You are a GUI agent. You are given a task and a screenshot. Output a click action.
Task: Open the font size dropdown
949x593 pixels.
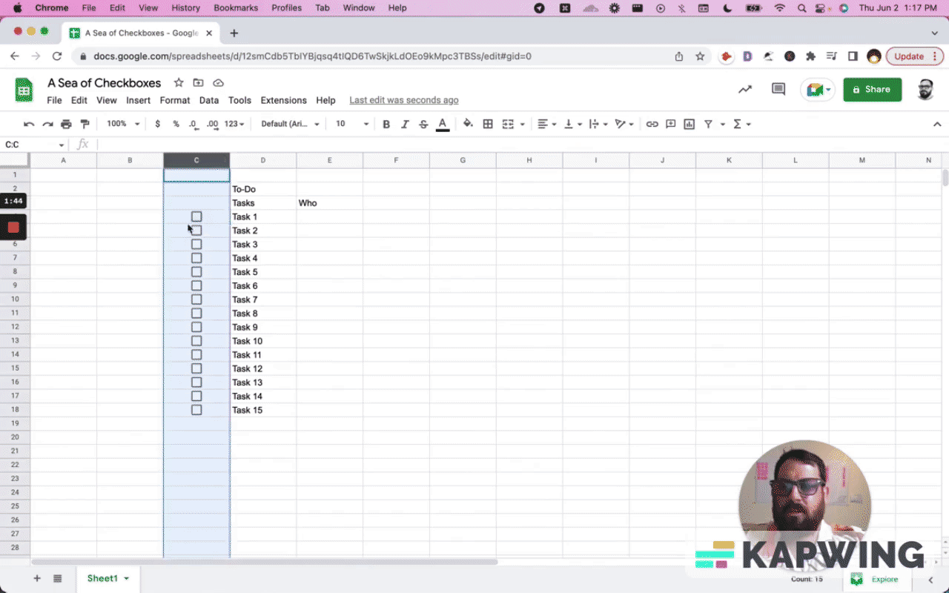click(352, 125)
